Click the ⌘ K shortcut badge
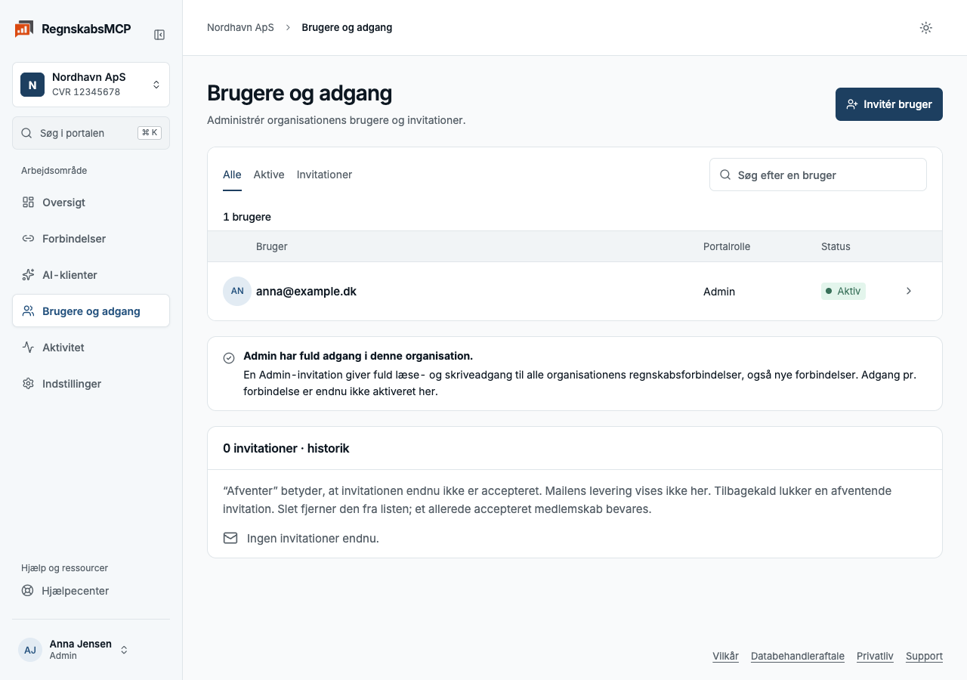Image resolution: width=967 pixels, height=680 pixels. (x=150, y=133)
